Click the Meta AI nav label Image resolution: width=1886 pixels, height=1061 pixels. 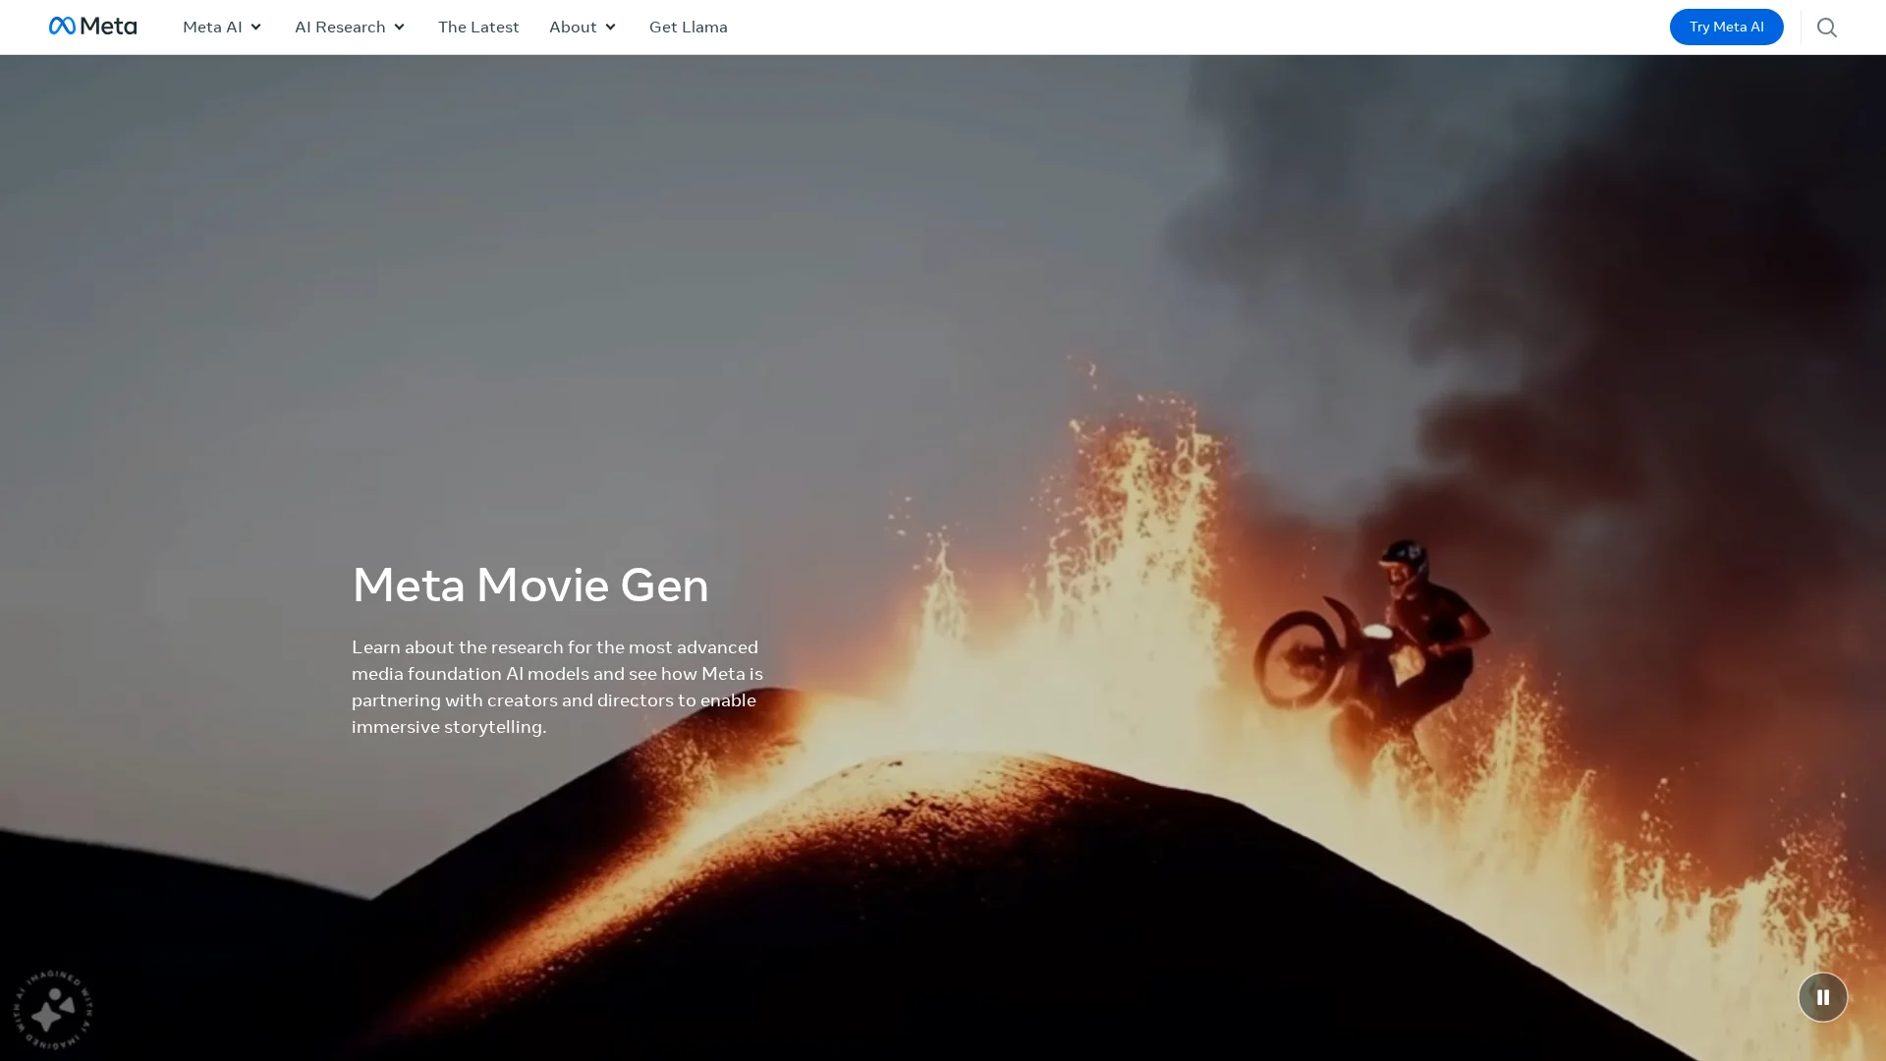tap(212, 28)
